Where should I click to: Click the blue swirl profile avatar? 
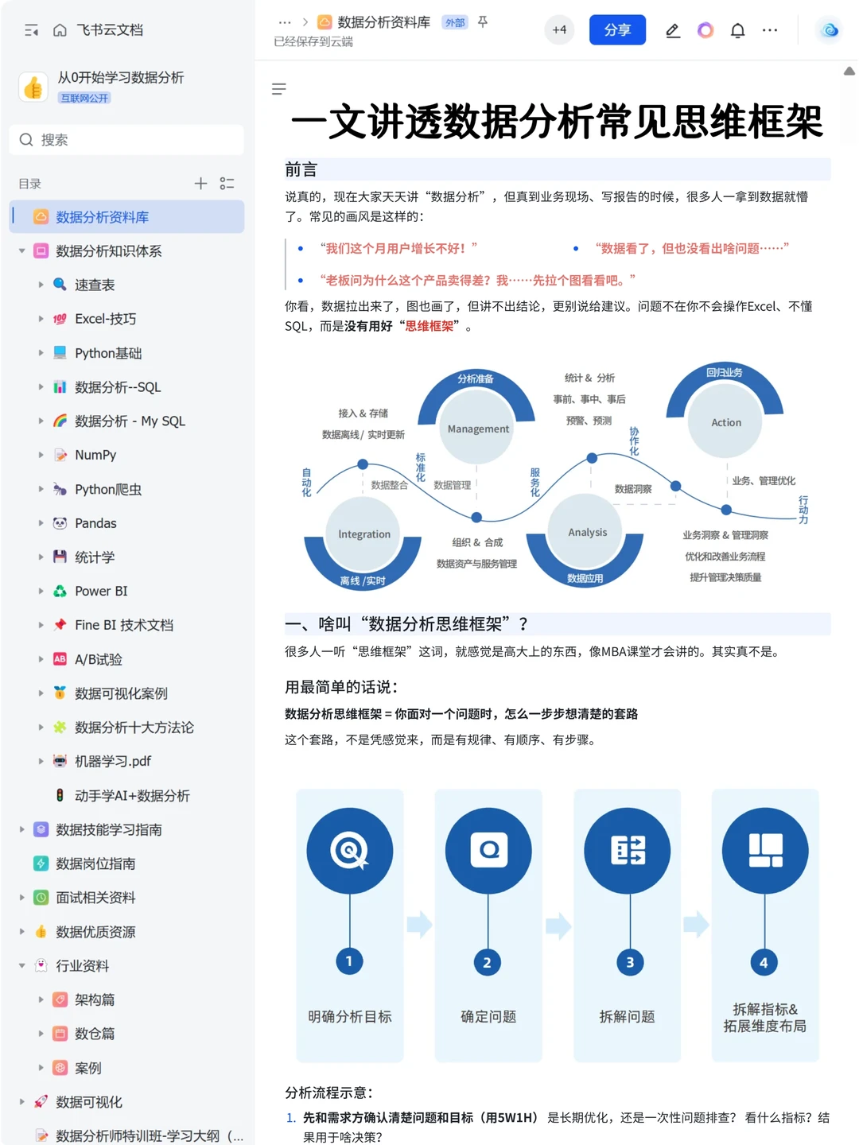pos(830,30)
